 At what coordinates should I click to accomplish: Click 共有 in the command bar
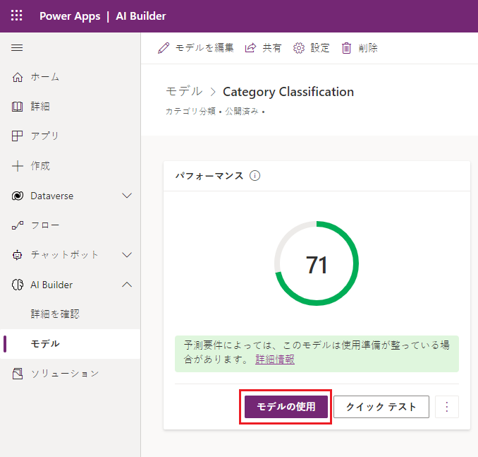[272, 48]
